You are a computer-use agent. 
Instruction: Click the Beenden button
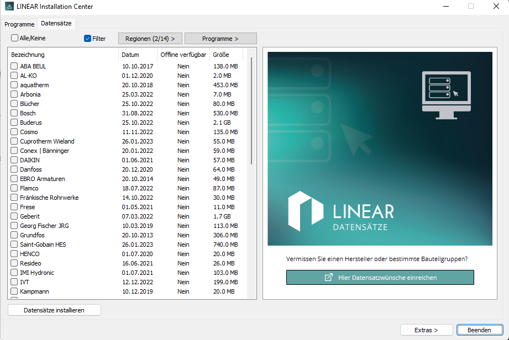(x=480, y=330)
